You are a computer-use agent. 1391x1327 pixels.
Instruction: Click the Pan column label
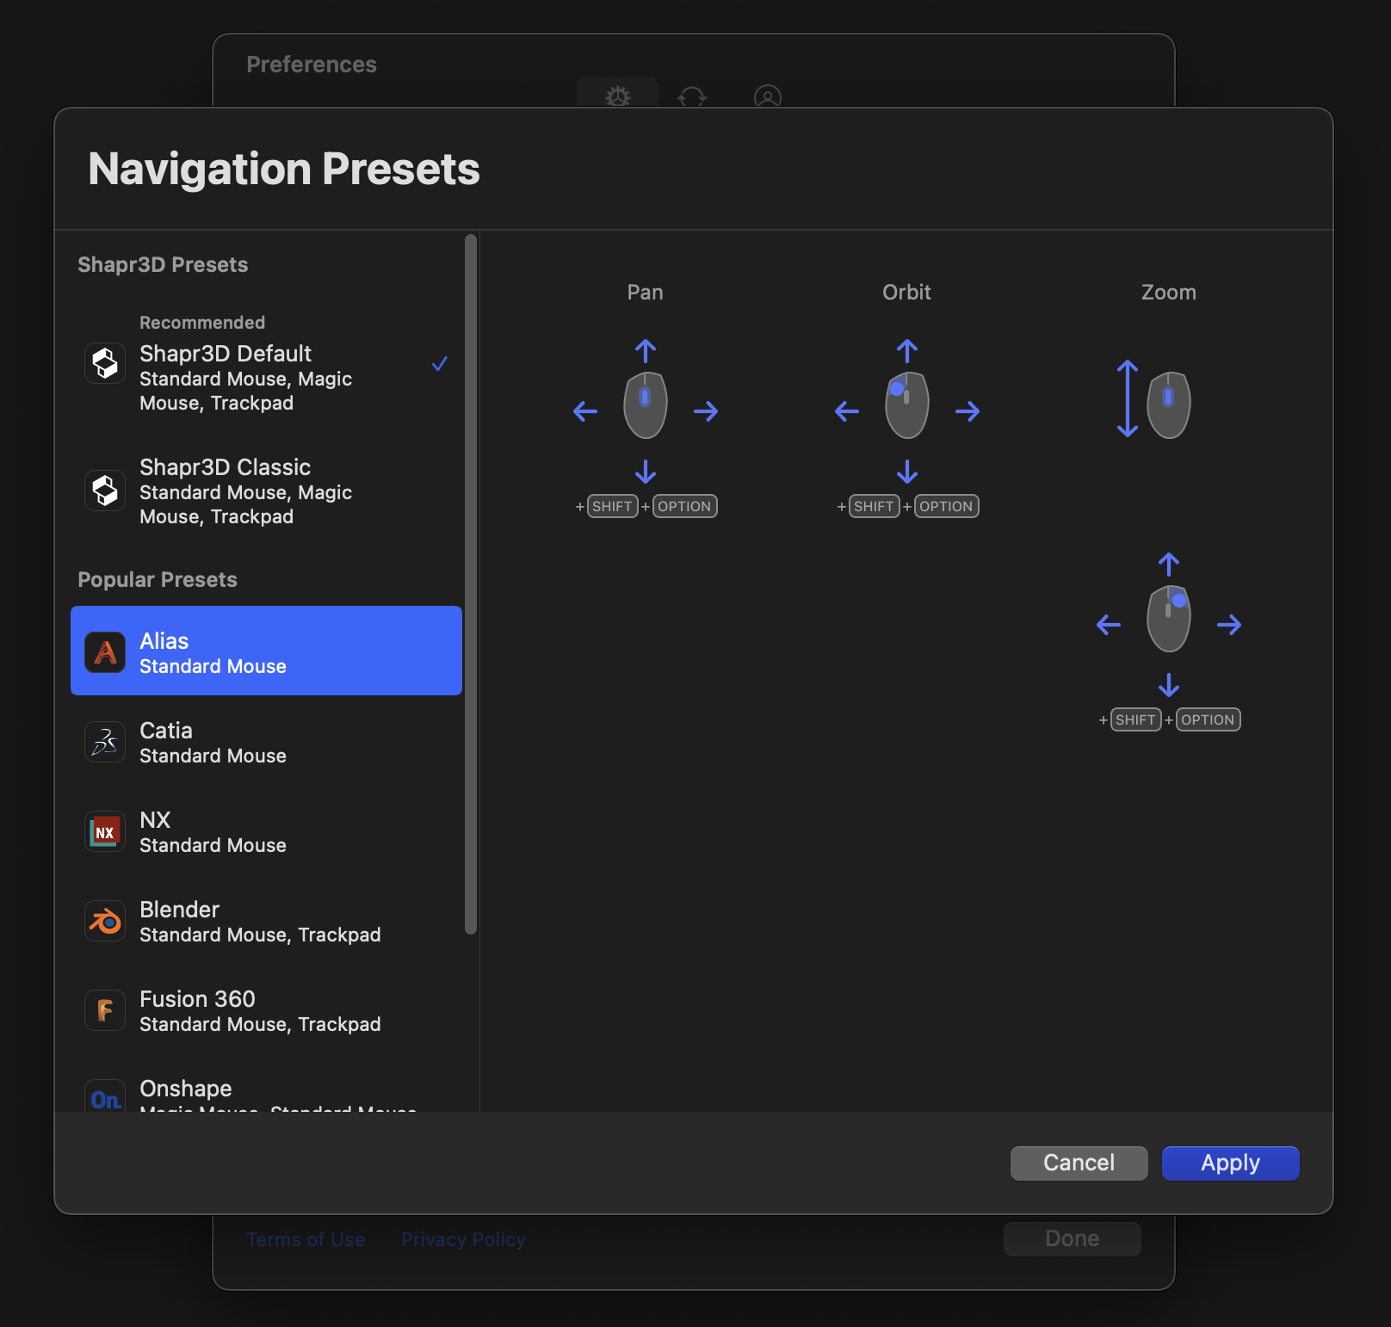[x=646, y=293]
